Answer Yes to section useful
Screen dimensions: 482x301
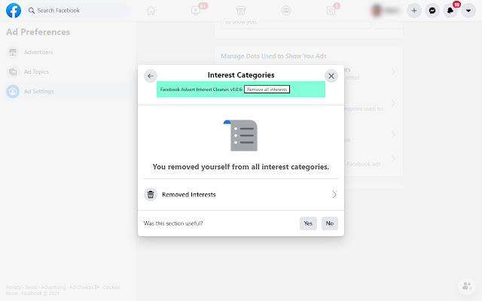tap(308, 223)
